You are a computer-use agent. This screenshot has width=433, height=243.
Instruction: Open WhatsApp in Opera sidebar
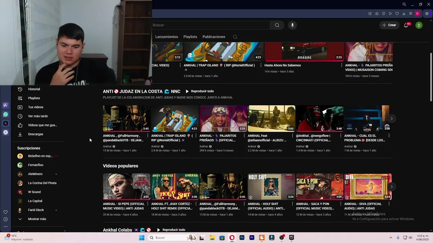5,114
